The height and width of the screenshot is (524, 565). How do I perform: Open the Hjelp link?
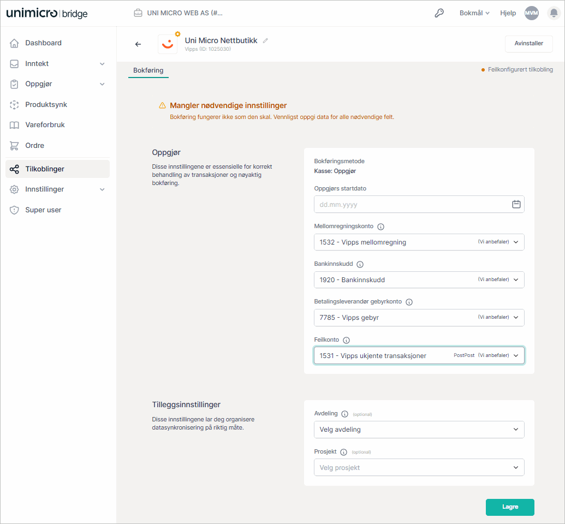[x=508, y=13]
